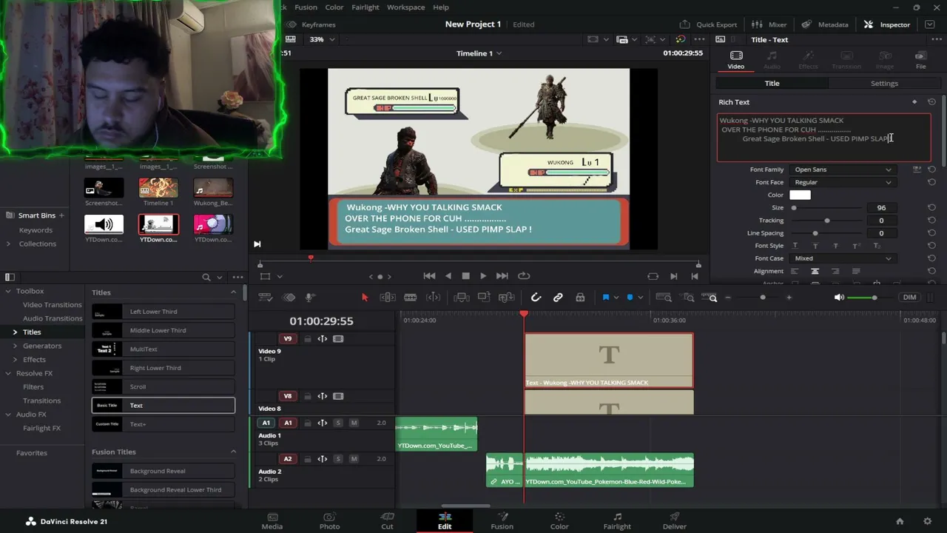Toggle underline font style

tap(795, 246)
